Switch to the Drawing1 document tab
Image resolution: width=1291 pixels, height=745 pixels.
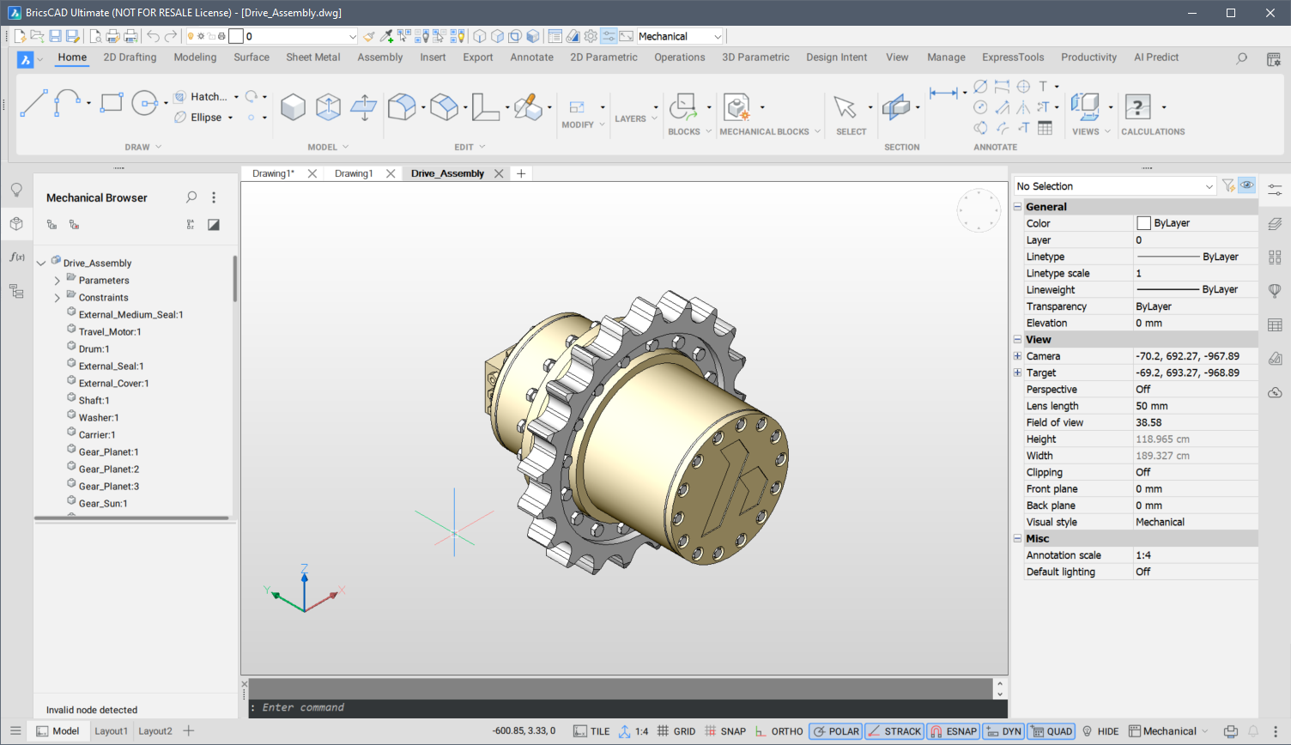click(x=354, y=173)
